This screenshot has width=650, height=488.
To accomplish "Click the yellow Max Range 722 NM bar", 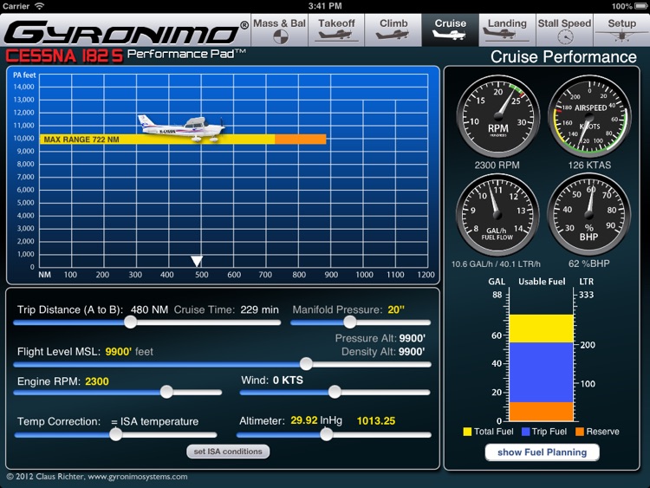I will point(157,140).
